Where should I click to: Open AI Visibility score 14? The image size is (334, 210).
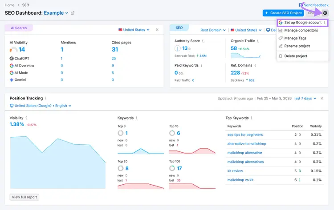(x=22, y=49)
